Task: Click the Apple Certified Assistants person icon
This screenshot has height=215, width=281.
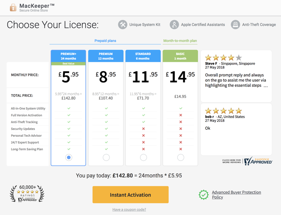Action: point(174,24)
